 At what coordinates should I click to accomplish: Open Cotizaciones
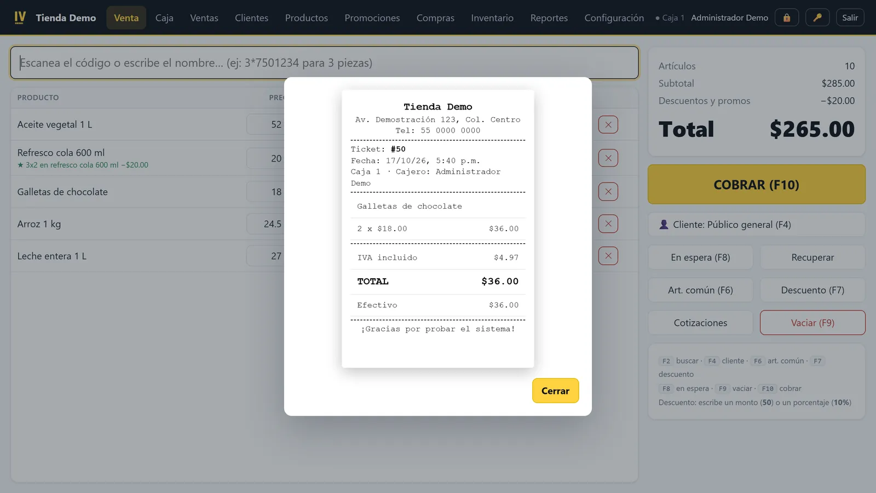point(700,323)
